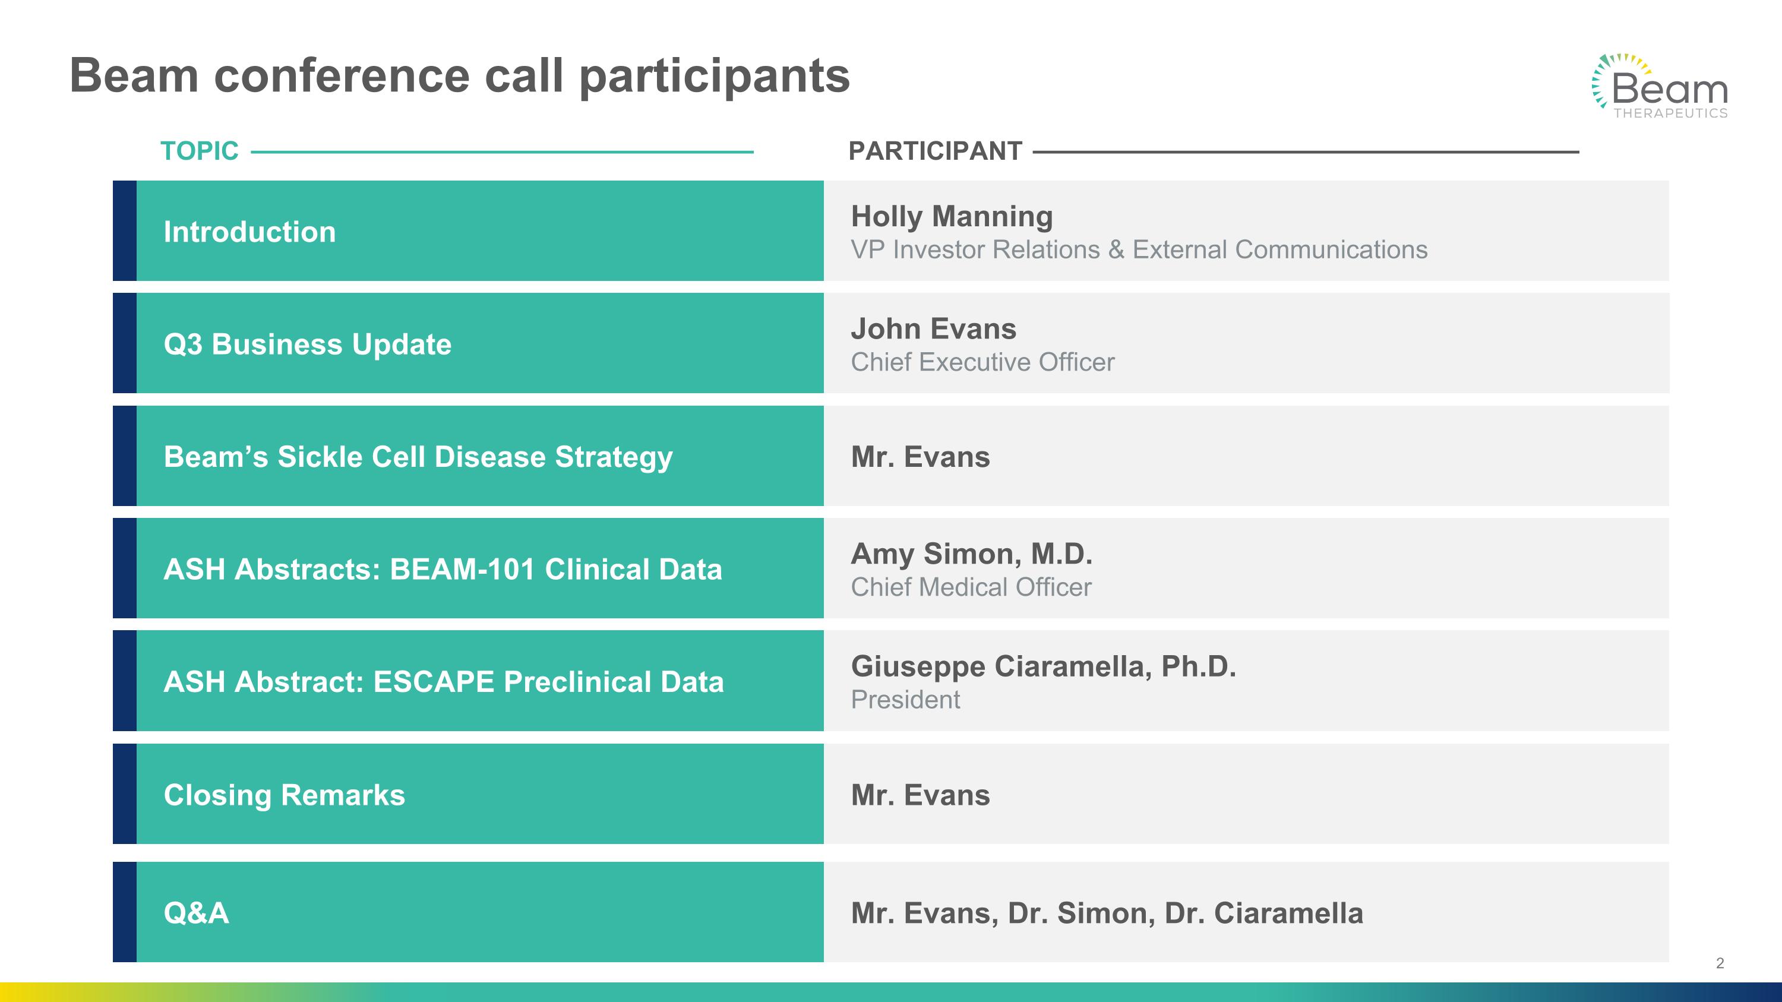Click the Beam Therapeutics logo
The width and height of the screenshot is (1782, 1002).
coord(1660,87)
